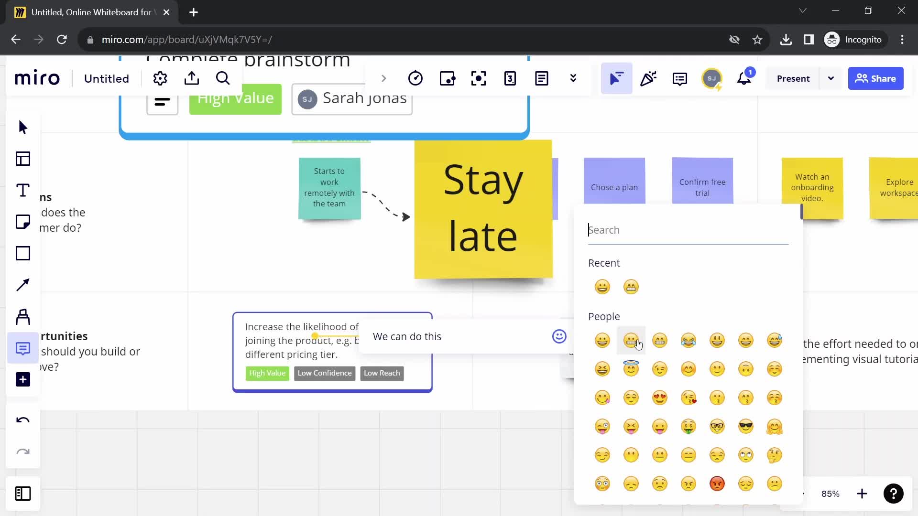Start the timer tool

point(415,78)
